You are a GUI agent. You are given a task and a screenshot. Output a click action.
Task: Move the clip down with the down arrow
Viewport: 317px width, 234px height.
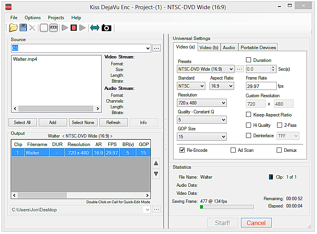coord(156,174)
